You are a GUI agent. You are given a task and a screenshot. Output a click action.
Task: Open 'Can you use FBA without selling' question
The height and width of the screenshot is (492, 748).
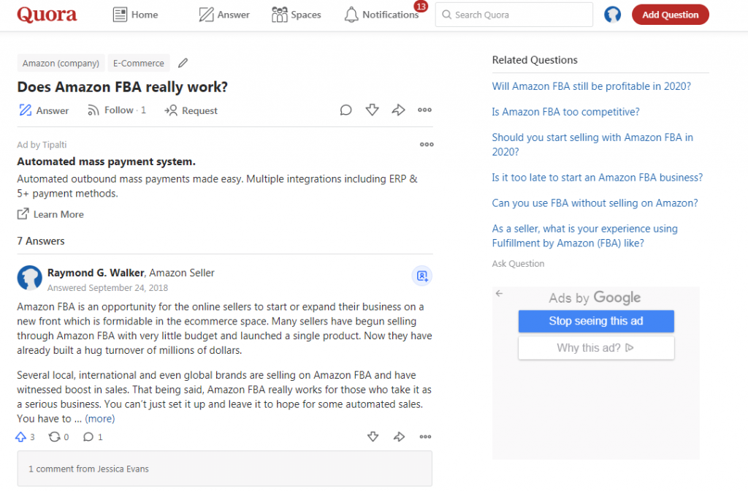pos(595,203)
